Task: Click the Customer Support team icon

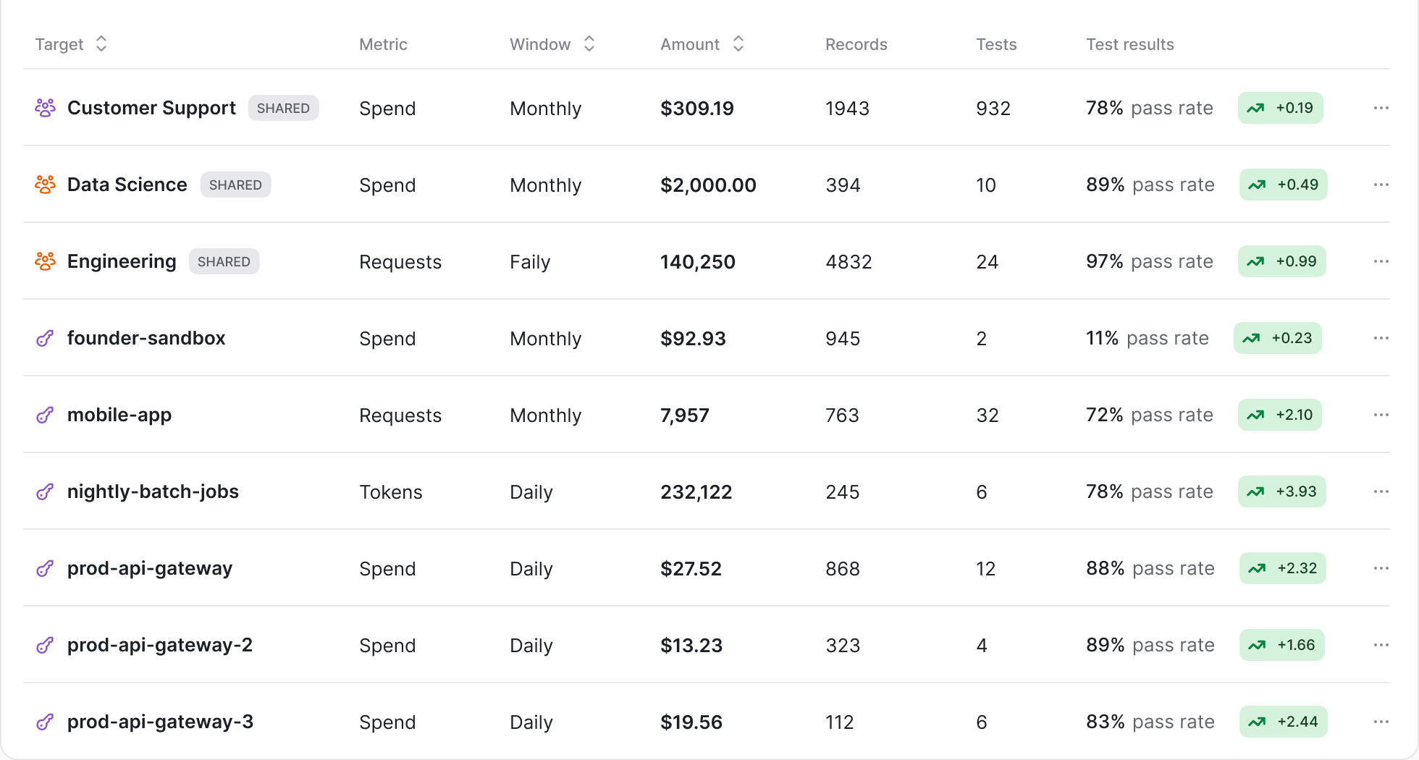Action: (x=45, y=108)
